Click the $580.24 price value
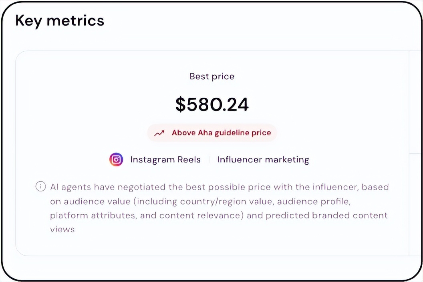 point(212,104)
